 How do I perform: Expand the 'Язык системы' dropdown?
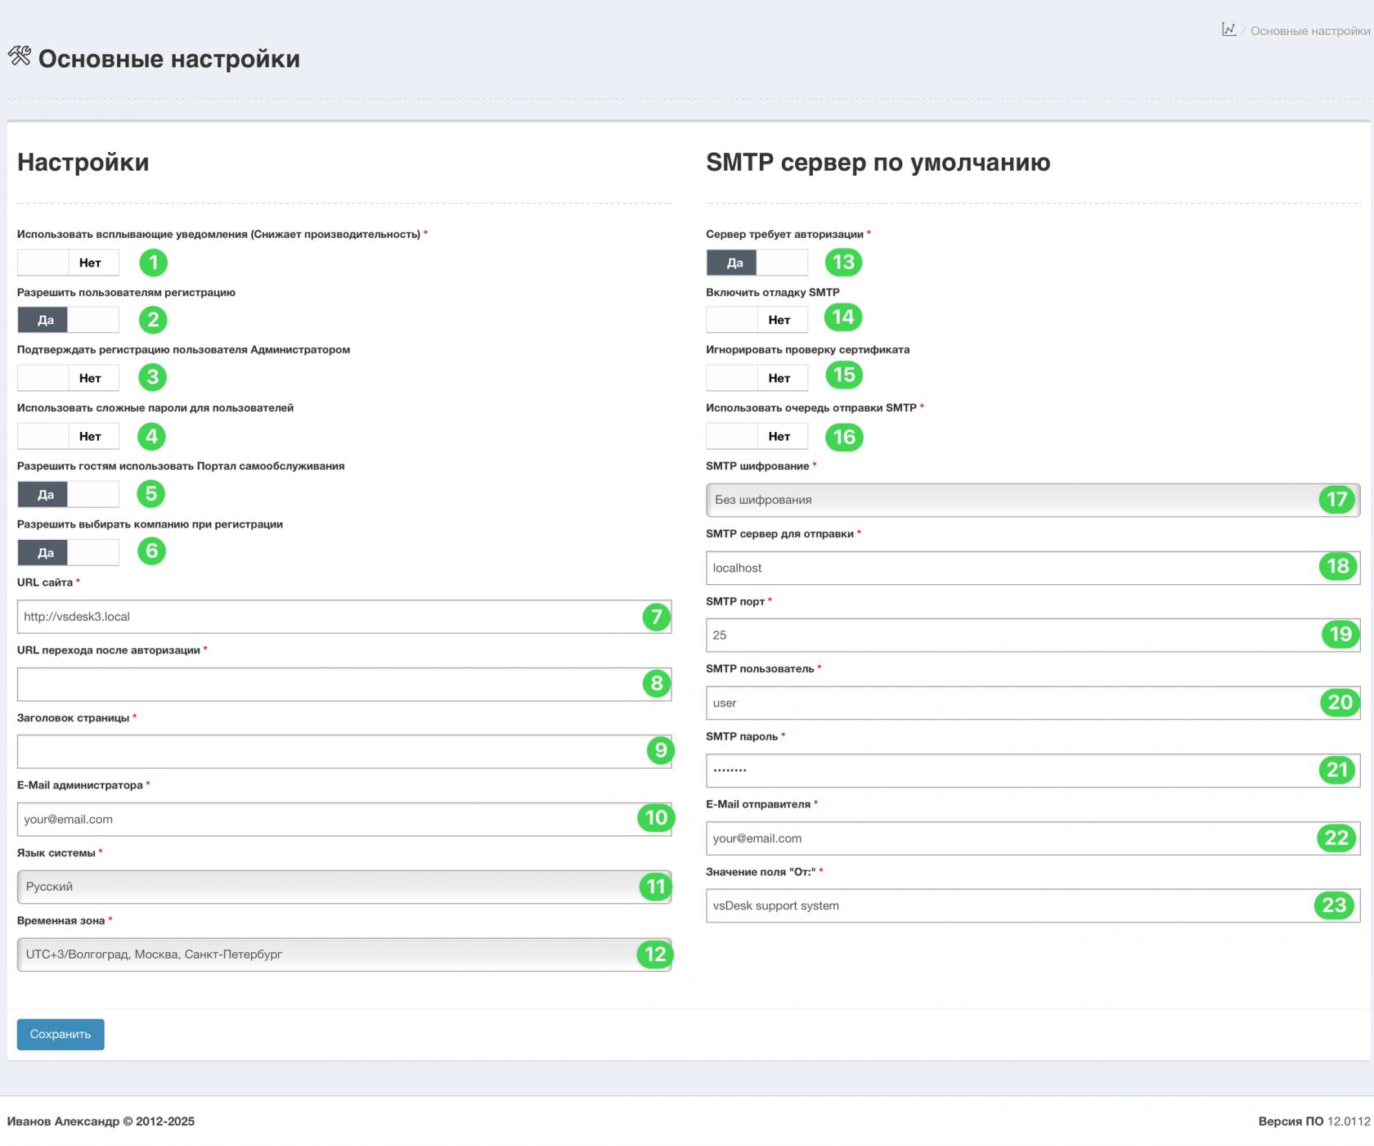327,887
